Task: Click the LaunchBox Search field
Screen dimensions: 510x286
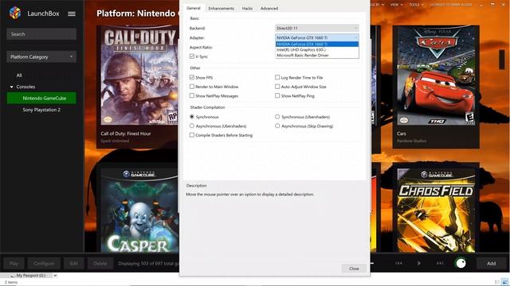Action: point(41,34)
